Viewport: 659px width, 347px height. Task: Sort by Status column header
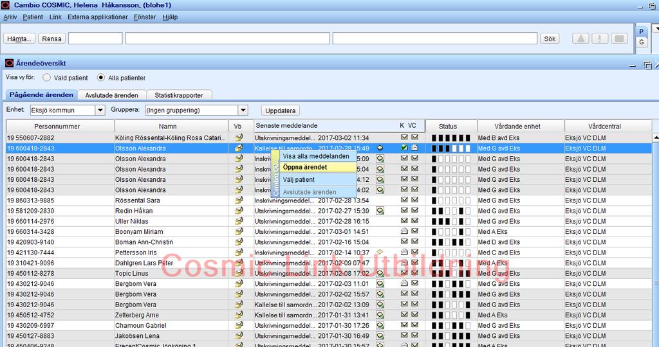[x=451, y=126]
